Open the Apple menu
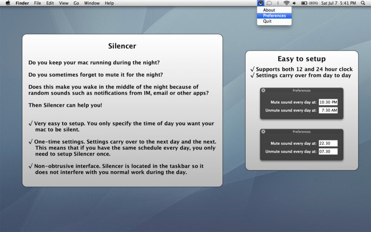Image resolution: width=371 pixels, height=232 pixels. pyautogui.click(x=8, y=3)
